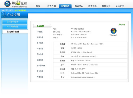Click the 主硬盘 row label
133x98 pixels.
click(x=62, y=60)
